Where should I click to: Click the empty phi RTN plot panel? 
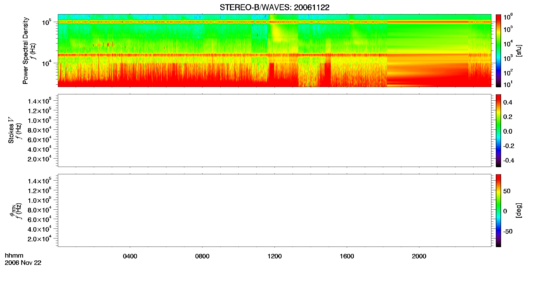coord(274,210)
